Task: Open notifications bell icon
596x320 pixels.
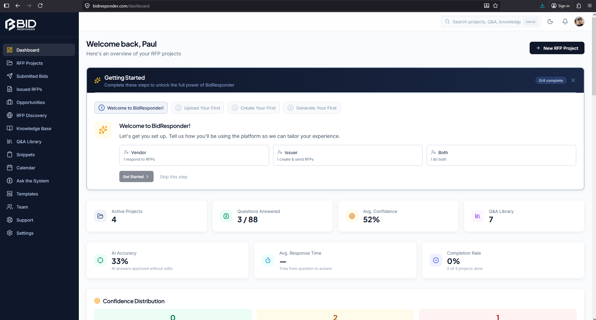Action: [x=565, y=21]
